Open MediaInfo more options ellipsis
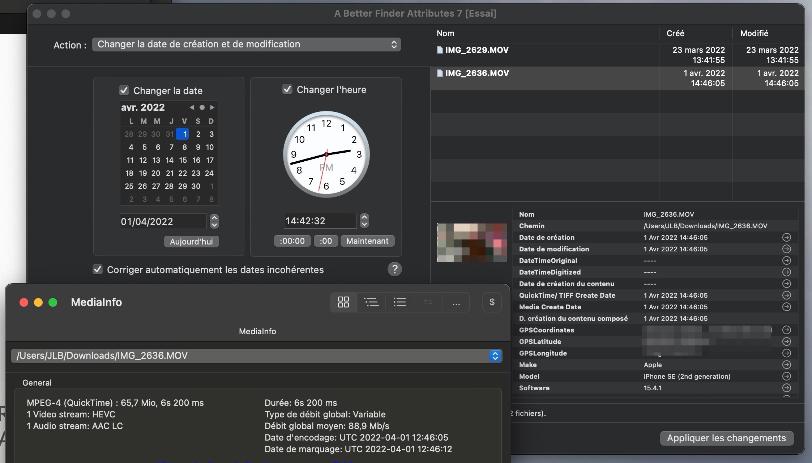The width and height of the screenshot is (812, 463). [456, 302]
